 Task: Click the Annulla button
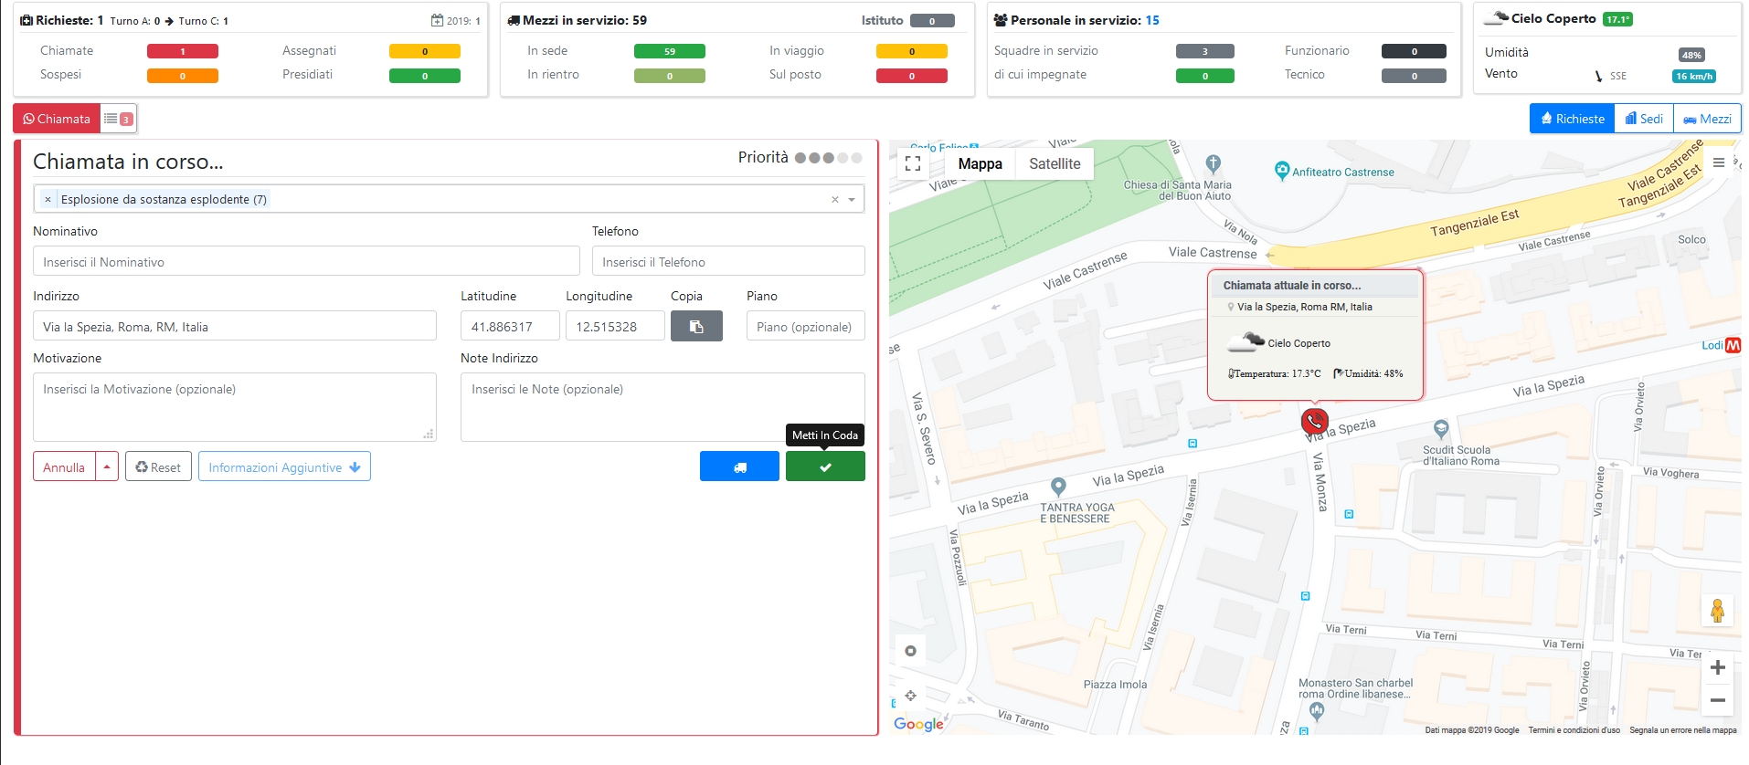pyautogui.click(x=64, y=466)
